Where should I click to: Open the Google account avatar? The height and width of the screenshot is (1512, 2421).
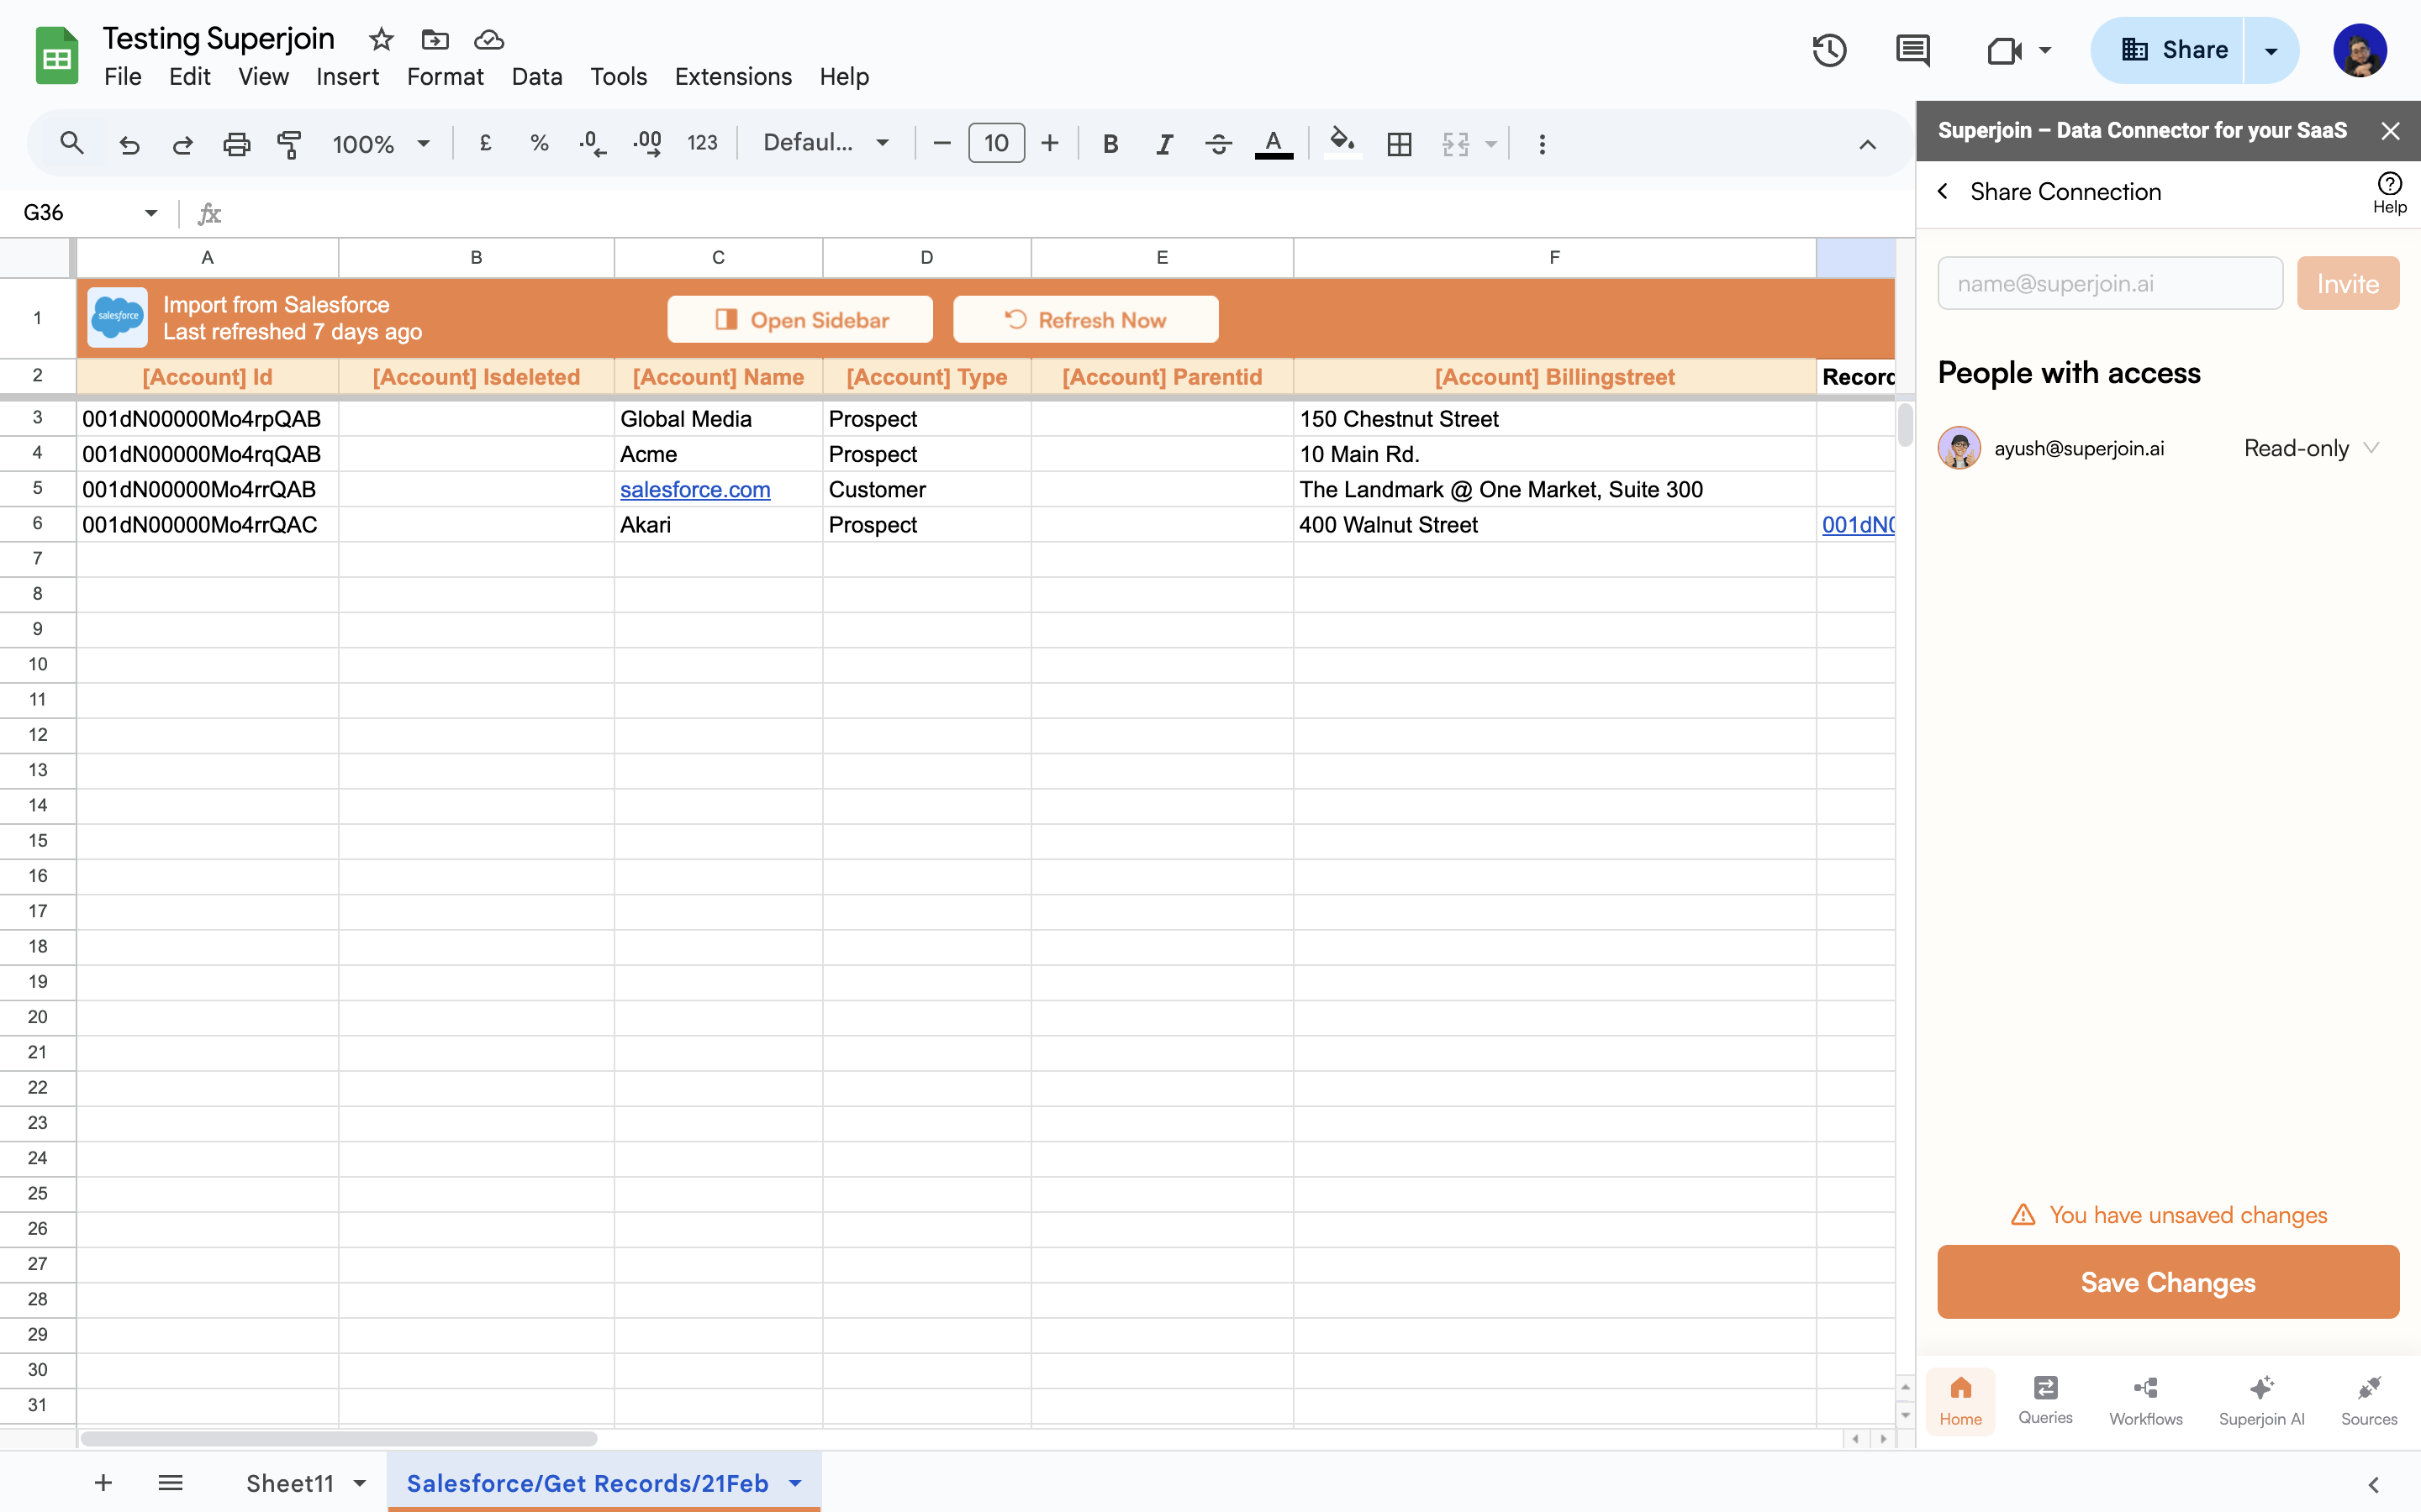point(2359,50)
